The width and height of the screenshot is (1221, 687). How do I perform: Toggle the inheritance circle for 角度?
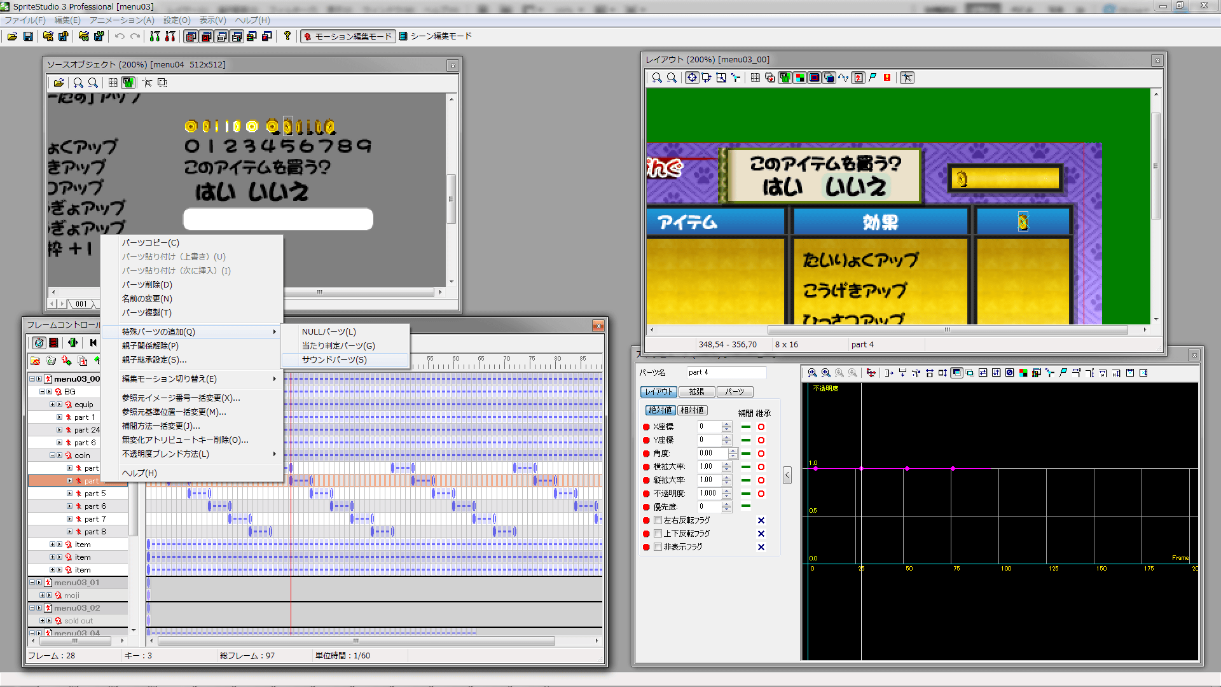(761, 454)
